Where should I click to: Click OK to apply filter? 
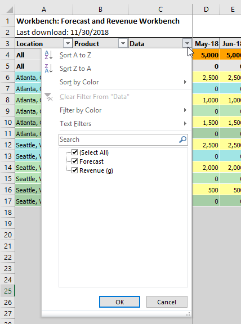[119, 302]
